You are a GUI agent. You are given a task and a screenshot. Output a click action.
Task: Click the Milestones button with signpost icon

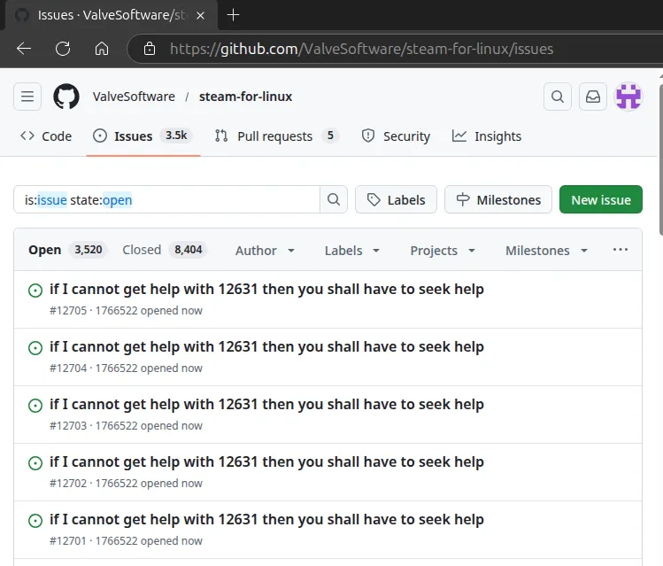tap(498, 199)
